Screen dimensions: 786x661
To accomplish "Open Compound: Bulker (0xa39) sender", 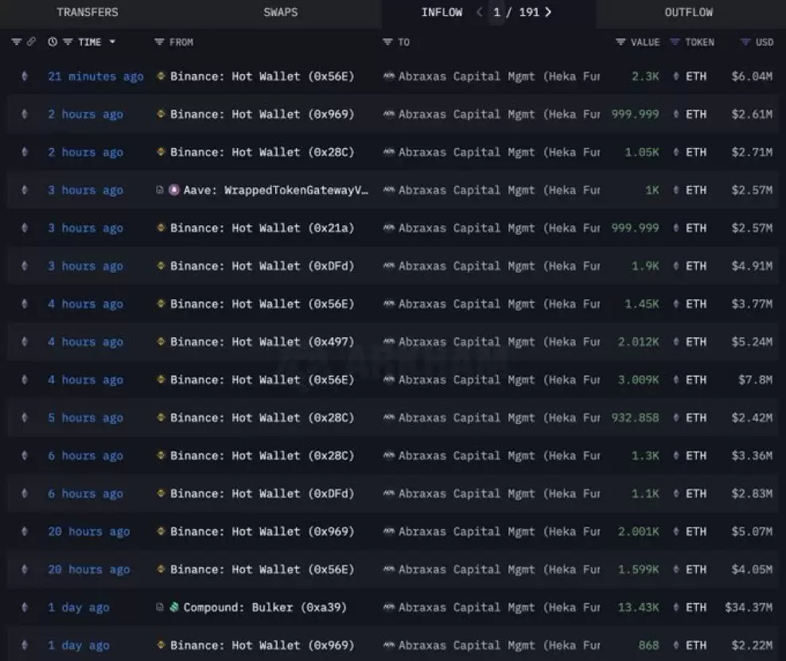I will tap(265, 608).
